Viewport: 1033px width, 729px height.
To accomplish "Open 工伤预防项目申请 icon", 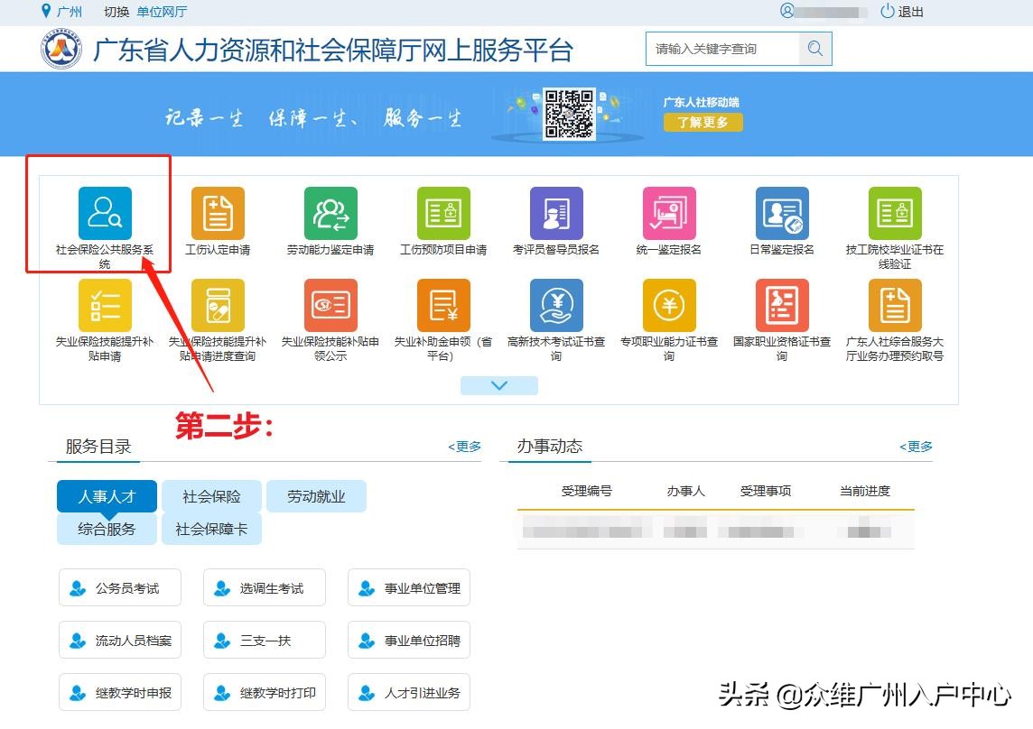I will coord(443,213).
